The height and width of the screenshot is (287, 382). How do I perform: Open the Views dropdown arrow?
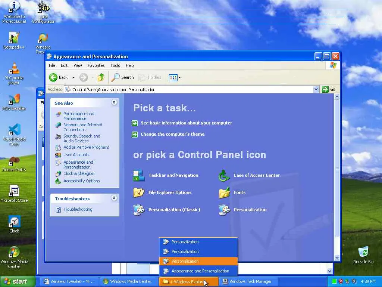pyautogui.click(x=179, y=78)
